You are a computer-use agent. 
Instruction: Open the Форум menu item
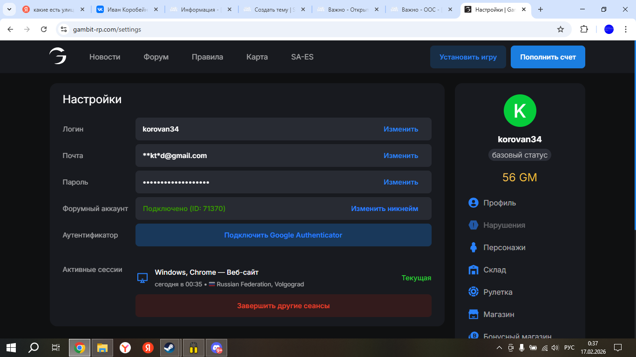point(156,57)
